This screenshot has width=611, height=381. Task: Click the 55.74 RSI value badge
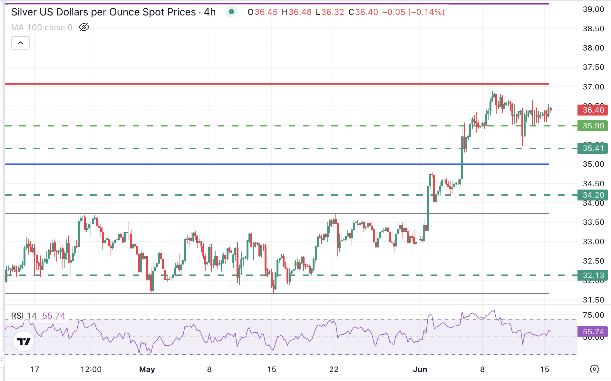point(594,331)
